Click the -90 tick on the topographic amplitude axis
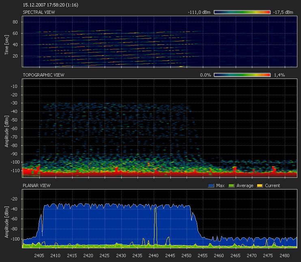Viewport: 301px width, 262px height. coord(14,154)
